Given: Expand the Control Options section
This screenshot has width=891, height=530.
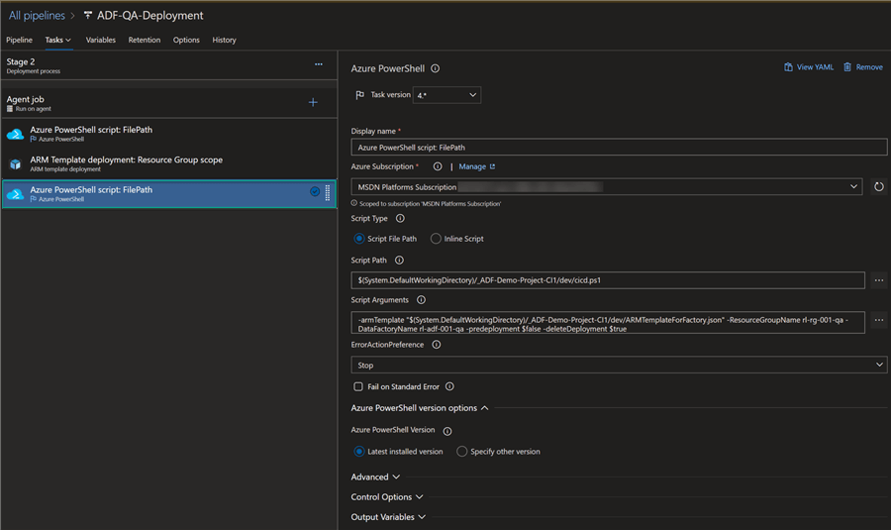Looking at the screenshot, I should click(387, 497).
